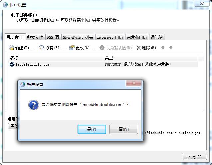The image size is (212, 165).
Task: Switch to the 数据文件 tab
Action: [35, 37]
